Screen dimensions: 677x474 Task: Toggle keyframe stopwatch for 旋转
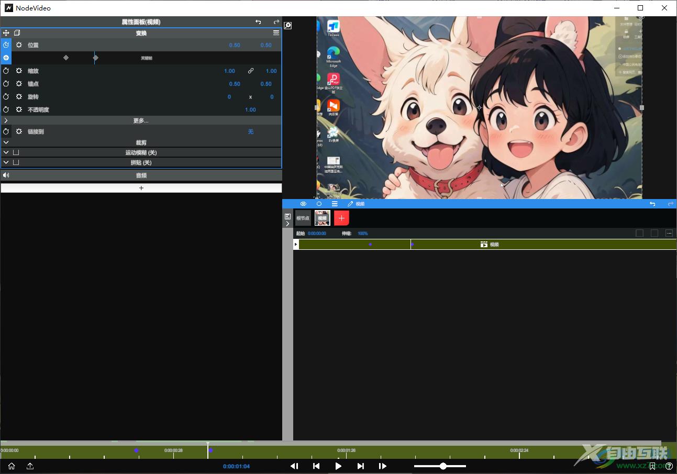click(6, 97)
